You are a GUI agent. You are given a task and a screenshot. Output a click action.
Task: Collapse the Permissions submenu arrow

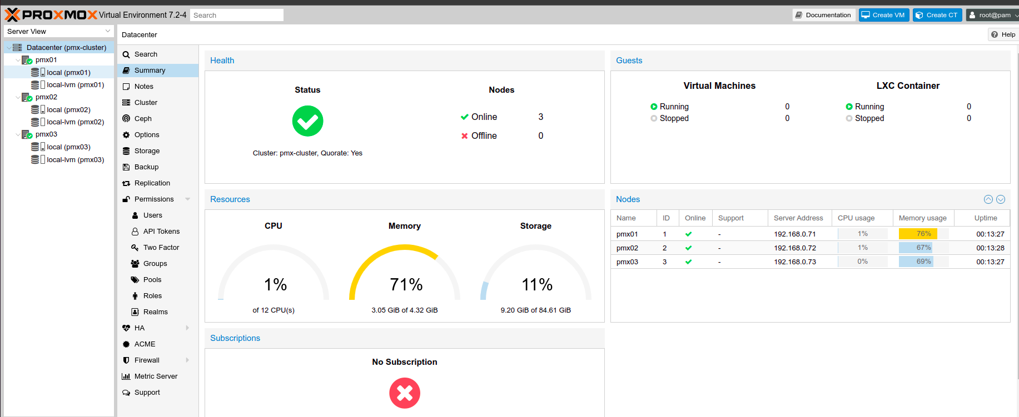pyautogui.click(x=188, y=199)
